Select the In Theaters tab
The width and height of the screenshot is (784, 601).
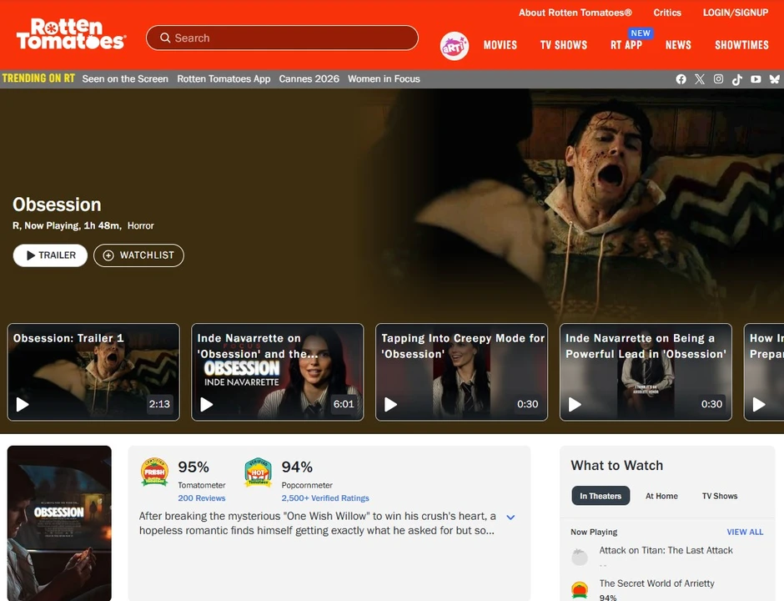(x=601, y=496)
